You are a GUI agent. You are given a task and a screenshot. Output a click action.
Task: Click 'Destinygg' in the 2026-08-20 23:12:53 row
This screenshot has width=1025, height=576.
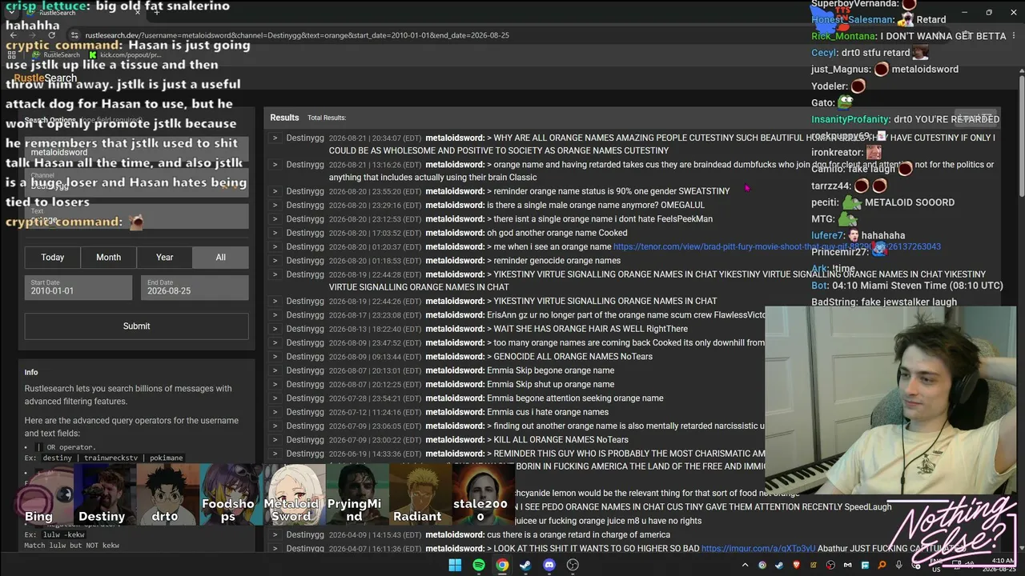305,218
